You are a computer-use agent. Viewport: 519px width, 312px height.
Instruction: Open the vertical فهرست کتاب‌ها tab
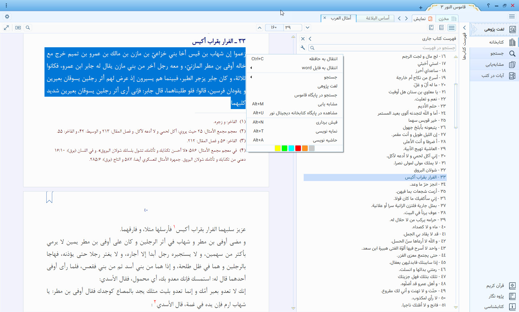tap(464, 46)
